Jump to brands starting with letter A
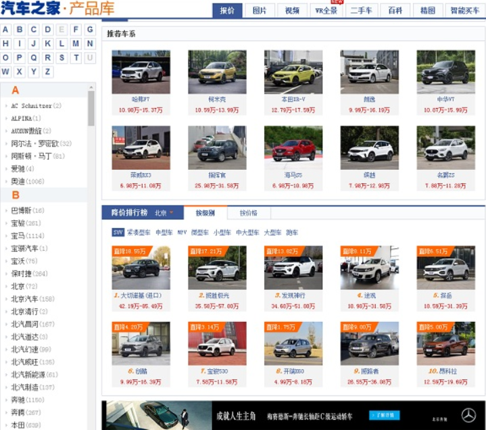Screen dimensions: 486x430 pos(5,30)
